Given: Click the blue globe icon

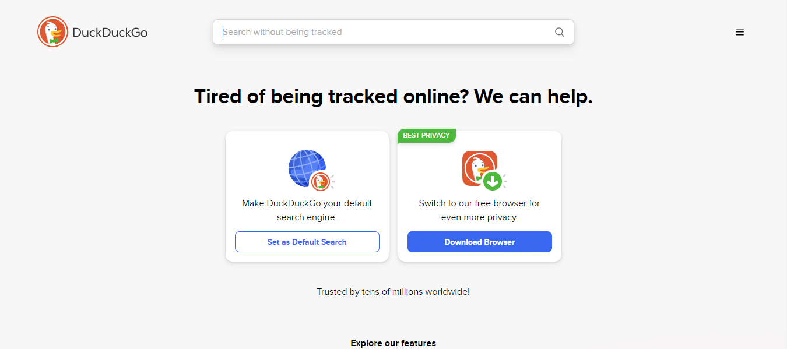Looking at the screenshot, I should click(304, 166).
